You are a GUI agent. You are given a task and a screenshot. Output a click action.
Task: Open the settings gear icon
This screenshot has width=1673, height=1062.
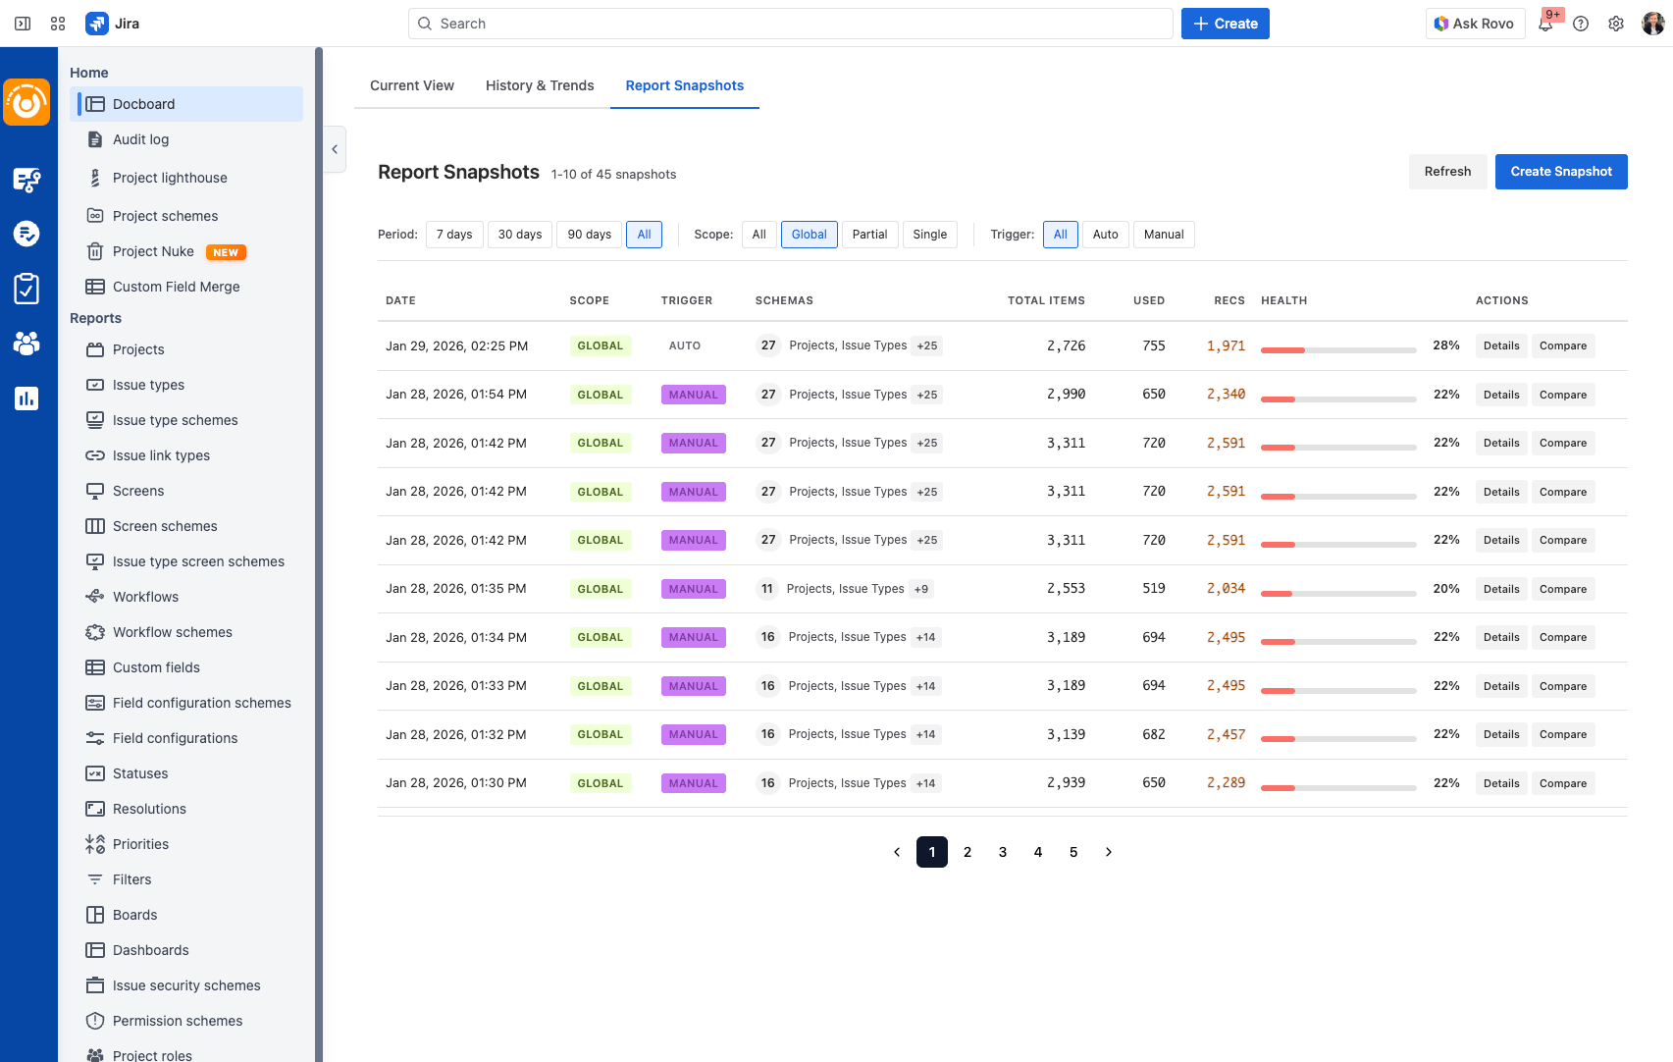pos(1616,24)
